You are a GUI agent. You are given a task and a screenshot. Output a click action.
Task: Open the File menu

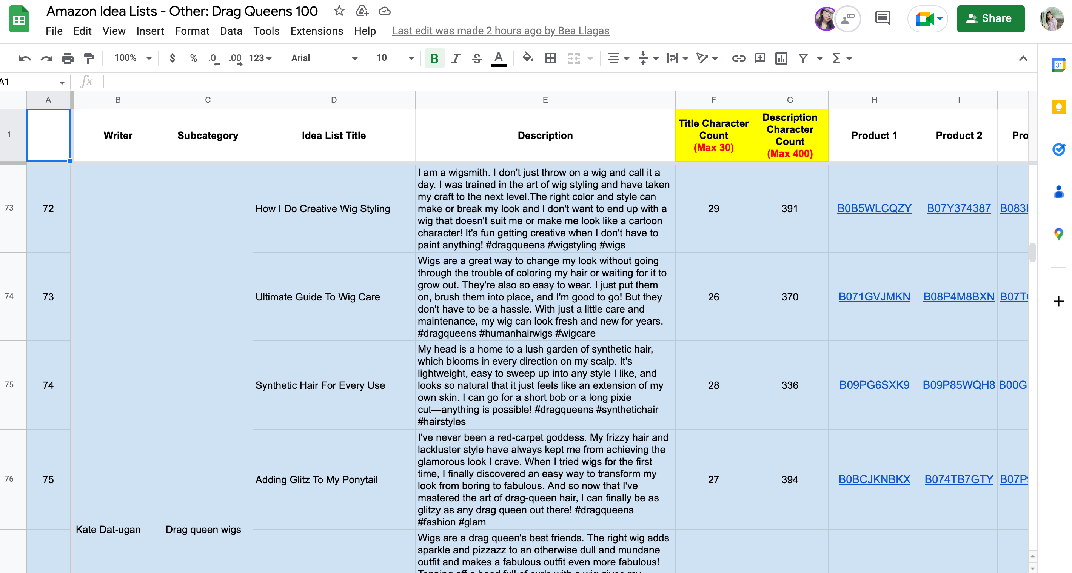point(54,31)
